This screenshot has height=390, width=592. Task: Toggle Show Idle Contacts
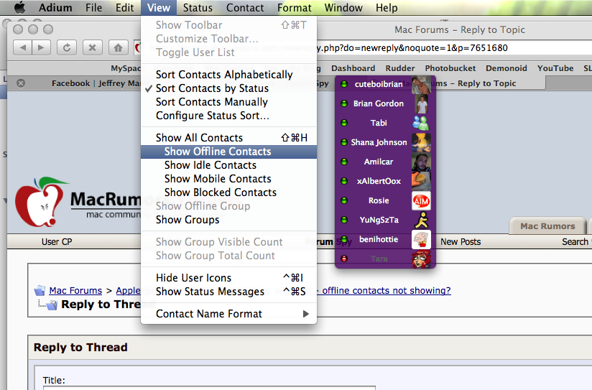228,165
